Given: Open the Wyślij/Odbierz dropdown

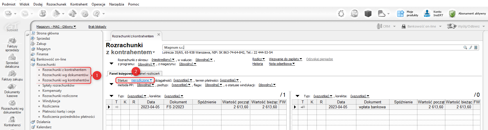Looking at the screenshot, I should pos(466,26).
